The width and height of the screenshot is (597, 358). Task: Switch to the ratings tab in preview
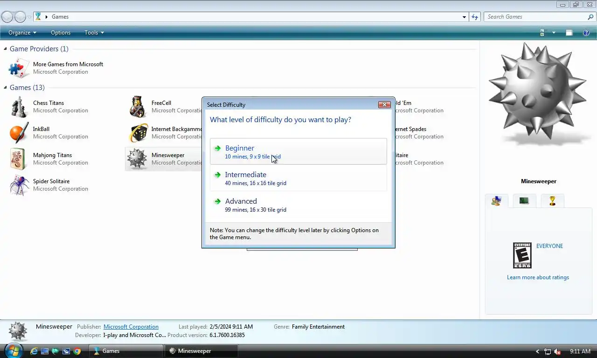click(x=496, y=201)
